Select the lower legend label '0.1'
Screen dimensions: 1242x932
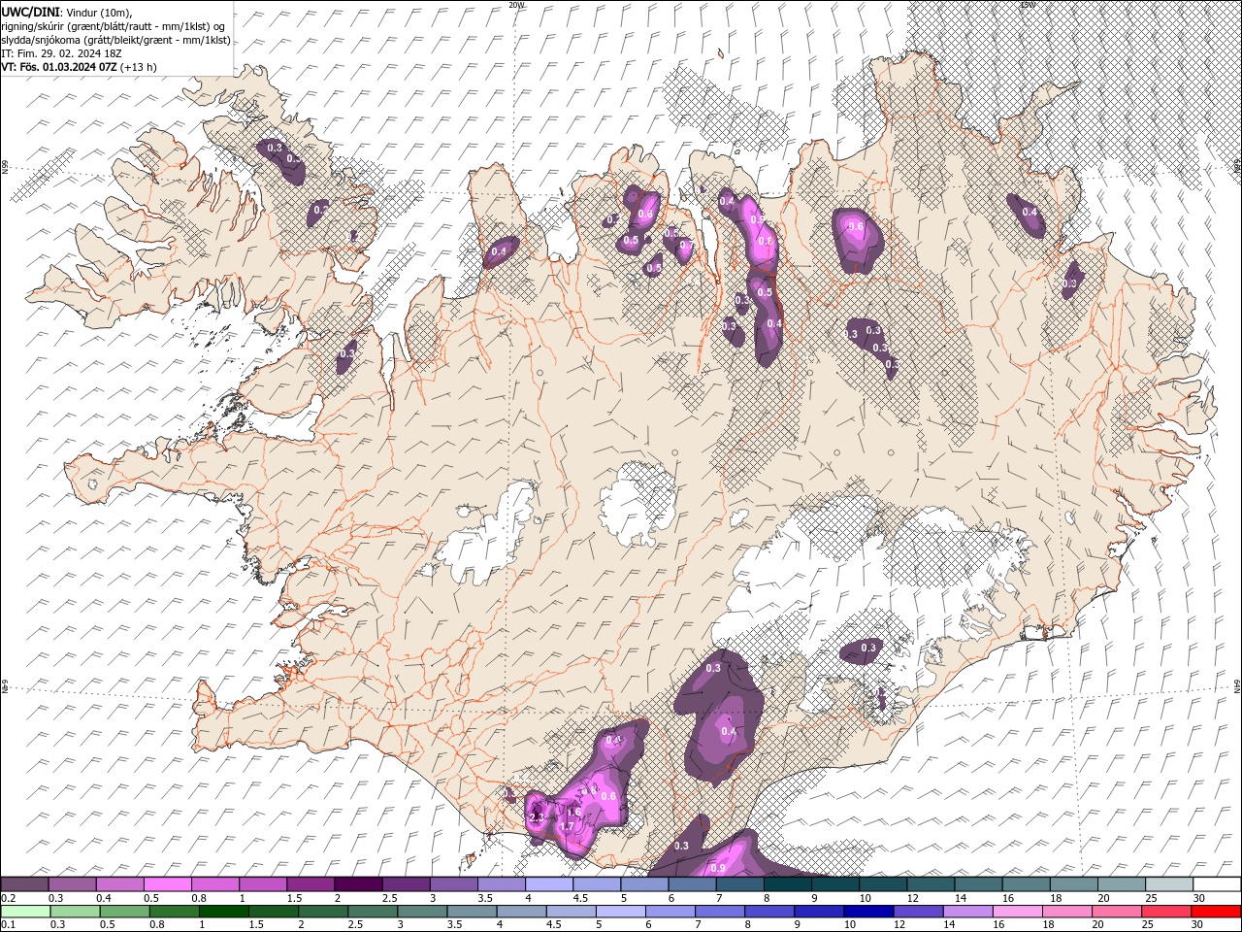(x=8, y=925)
